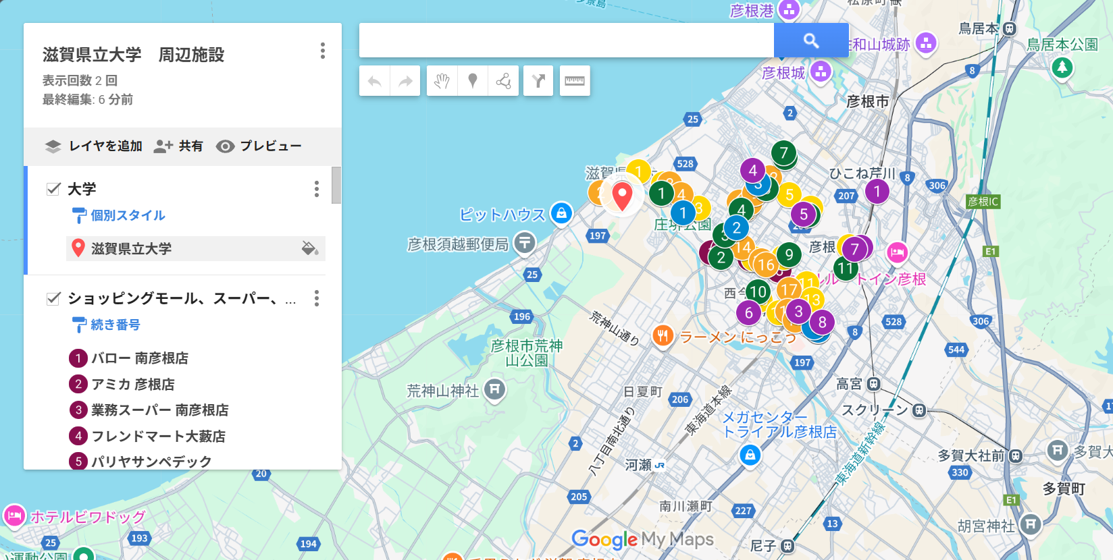Screen dimensions: 1113x560
Task: Click the undo arrow in toolbar
Action: 375,81
